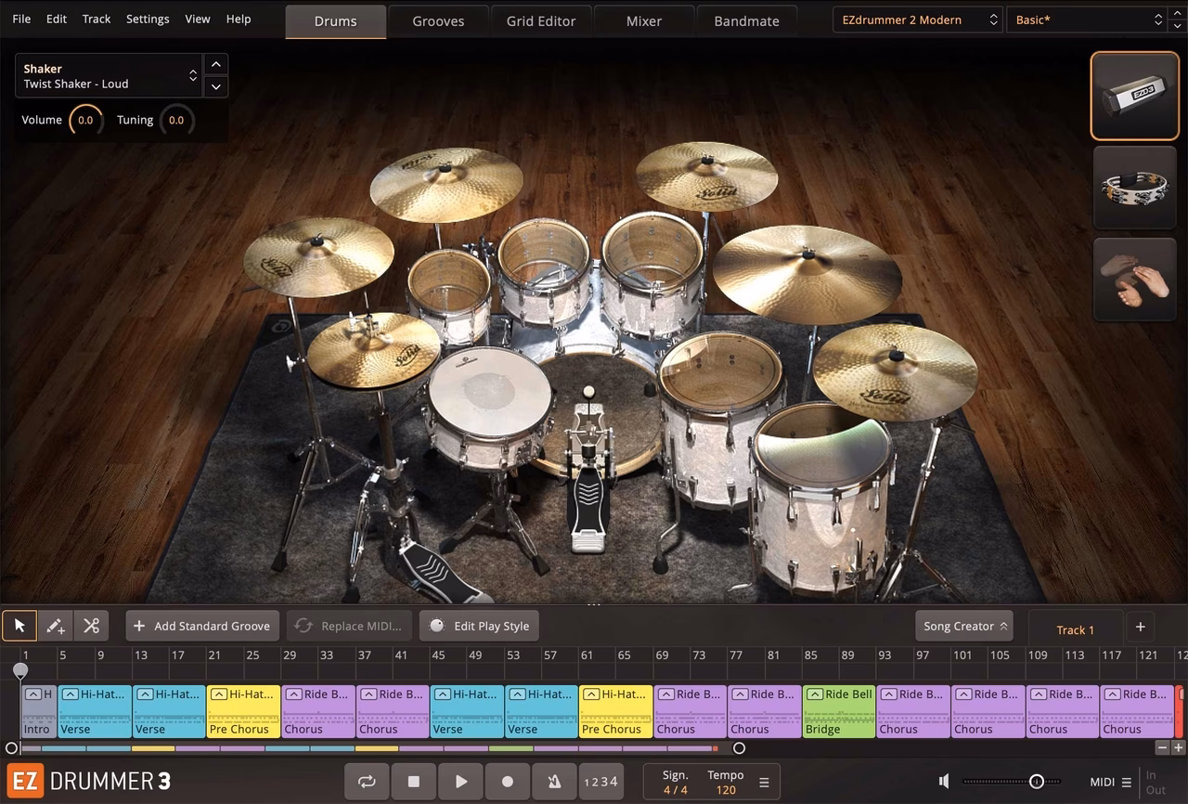This screenshot has height=804, width=1188.
Task: Select the arrow selection tool
Action: 19,625
